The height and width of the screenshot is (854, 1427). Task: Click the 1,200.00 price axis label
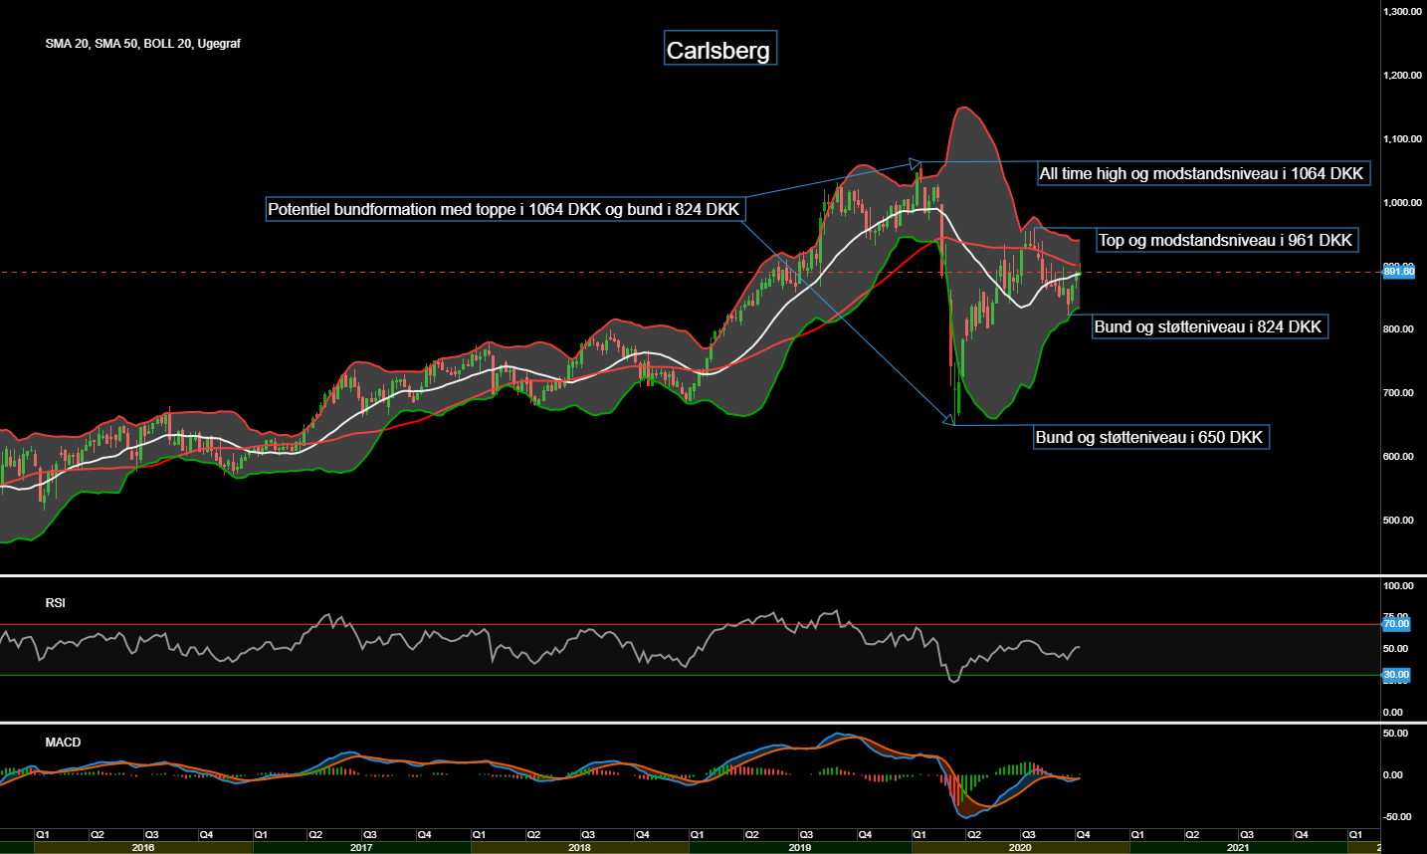click(1403, 76)
